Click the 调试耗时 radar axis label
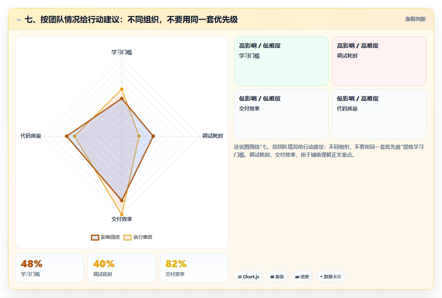442x298 pixels. [213, 136]
